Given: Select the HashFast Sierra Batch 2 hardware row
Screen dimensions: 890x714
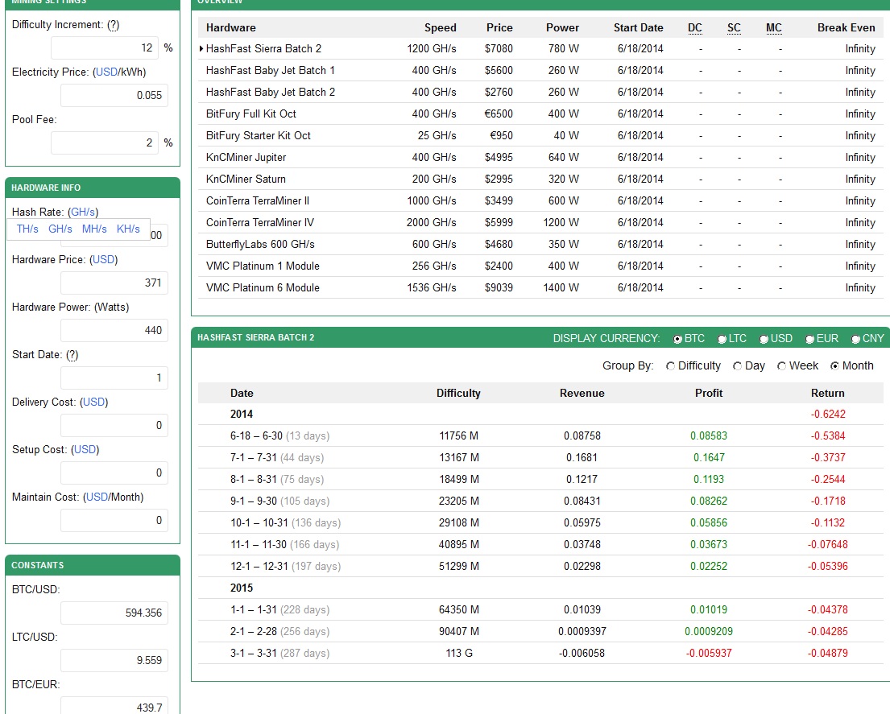Looking at the screenshot, I should [x=540, y=49].
